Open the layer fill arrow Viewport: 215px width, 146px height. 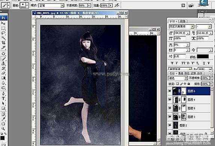[x=211, y=84]
